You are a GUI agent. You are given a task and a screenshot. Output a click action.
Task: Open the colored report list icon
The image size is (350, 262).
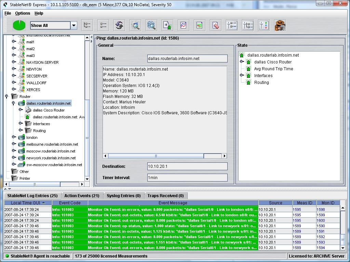(200, 25)
